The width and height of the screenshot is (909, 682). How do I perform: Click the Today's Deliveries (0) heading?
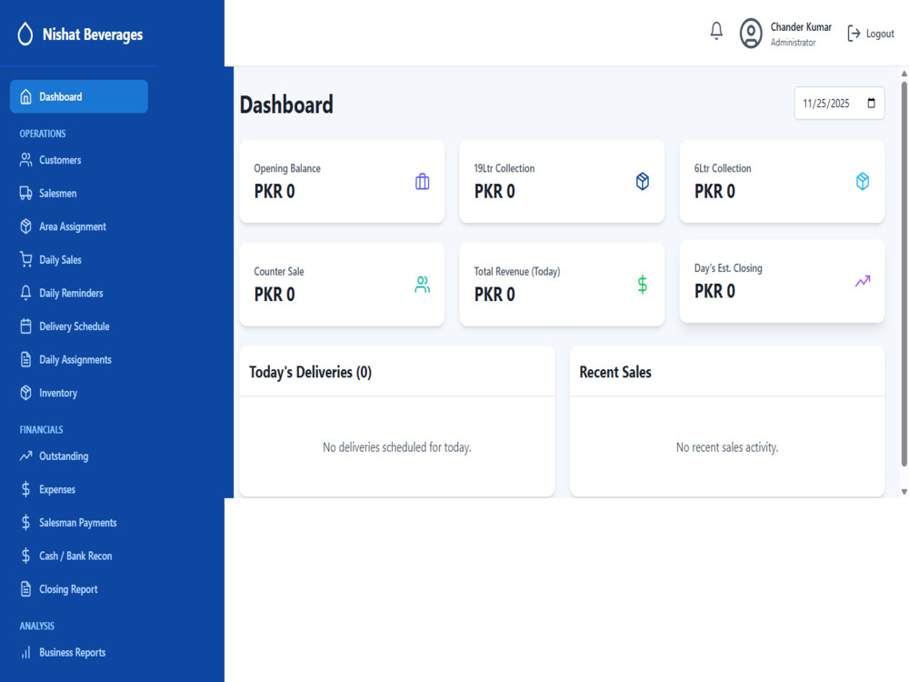310,372
